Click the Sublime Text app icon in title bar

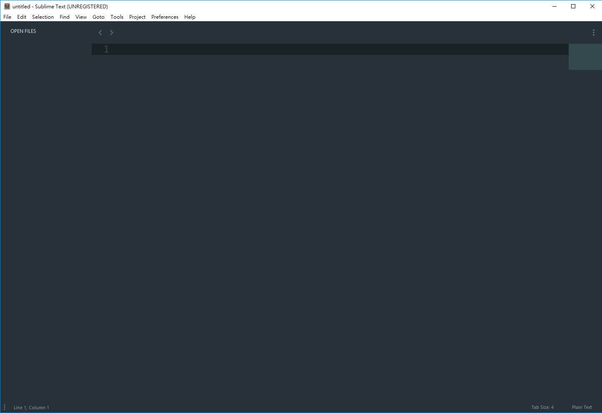pos(7,6)
